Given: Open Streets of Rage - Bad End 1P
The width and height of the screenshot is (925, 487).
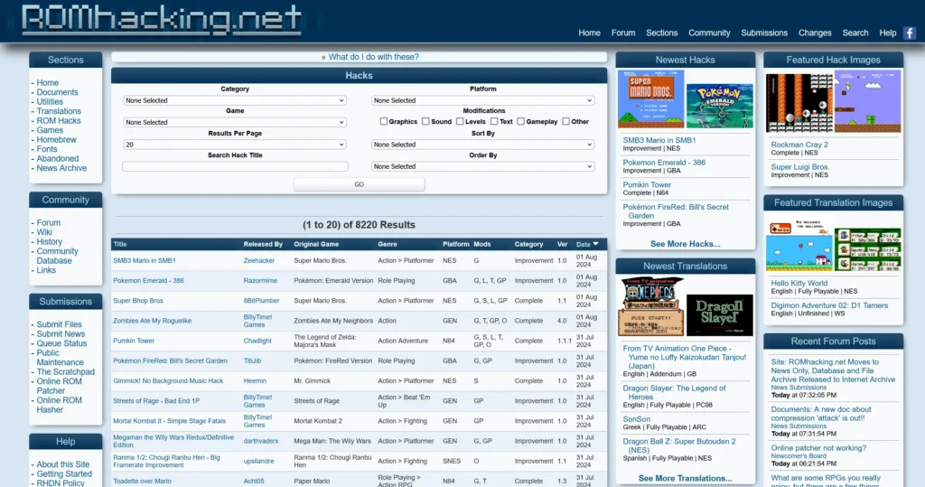Looking at the screenshot, I should point(156,401).
